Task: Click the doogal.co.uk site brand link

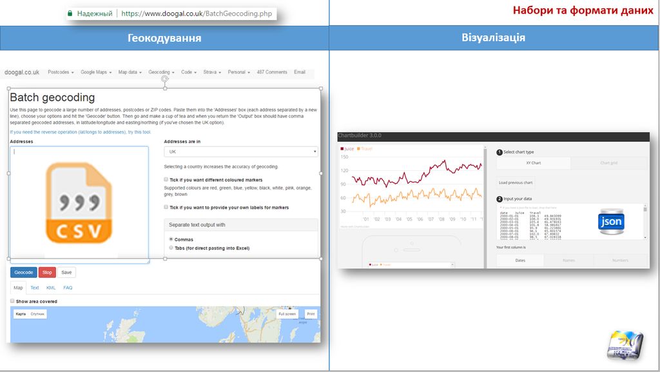Action: [x=22, y=72]
